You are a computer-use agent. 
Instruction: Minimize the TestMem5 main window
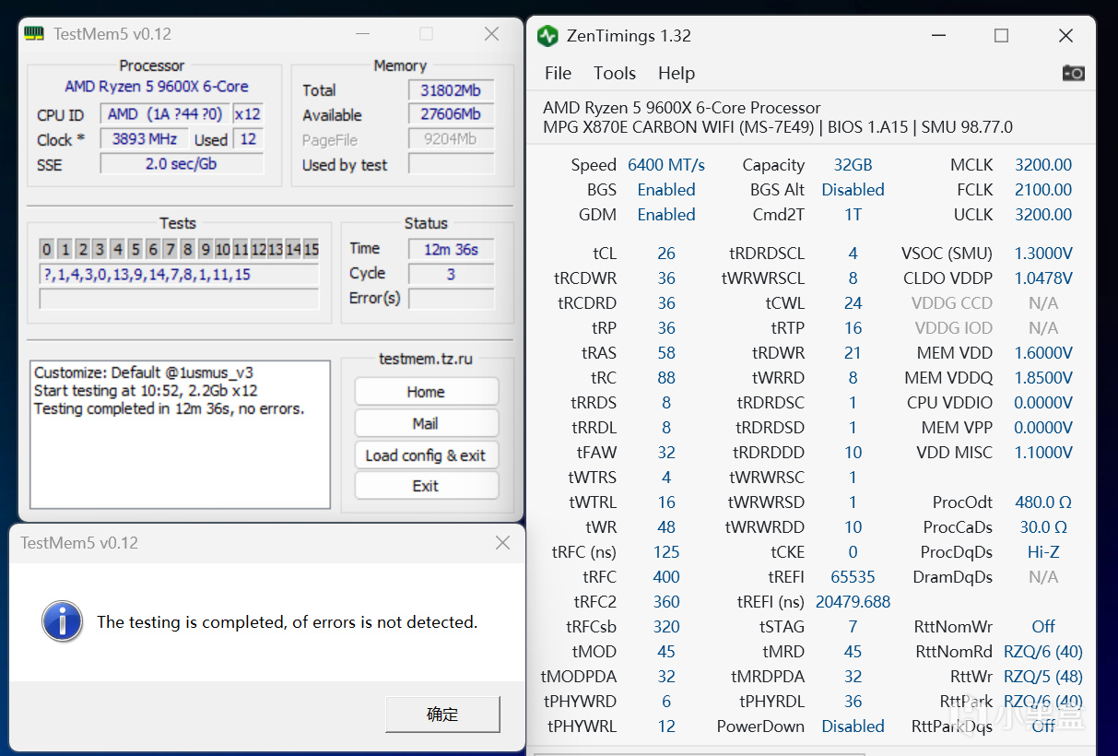pos(366,34)
